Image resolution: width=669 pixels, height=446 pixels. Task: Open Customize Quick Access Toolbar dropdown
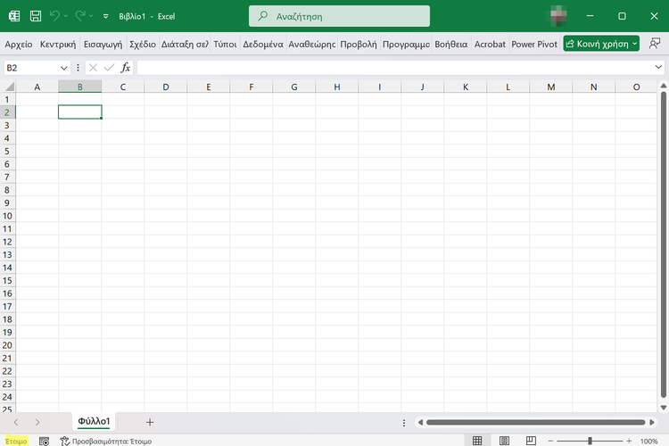(106, 16)
